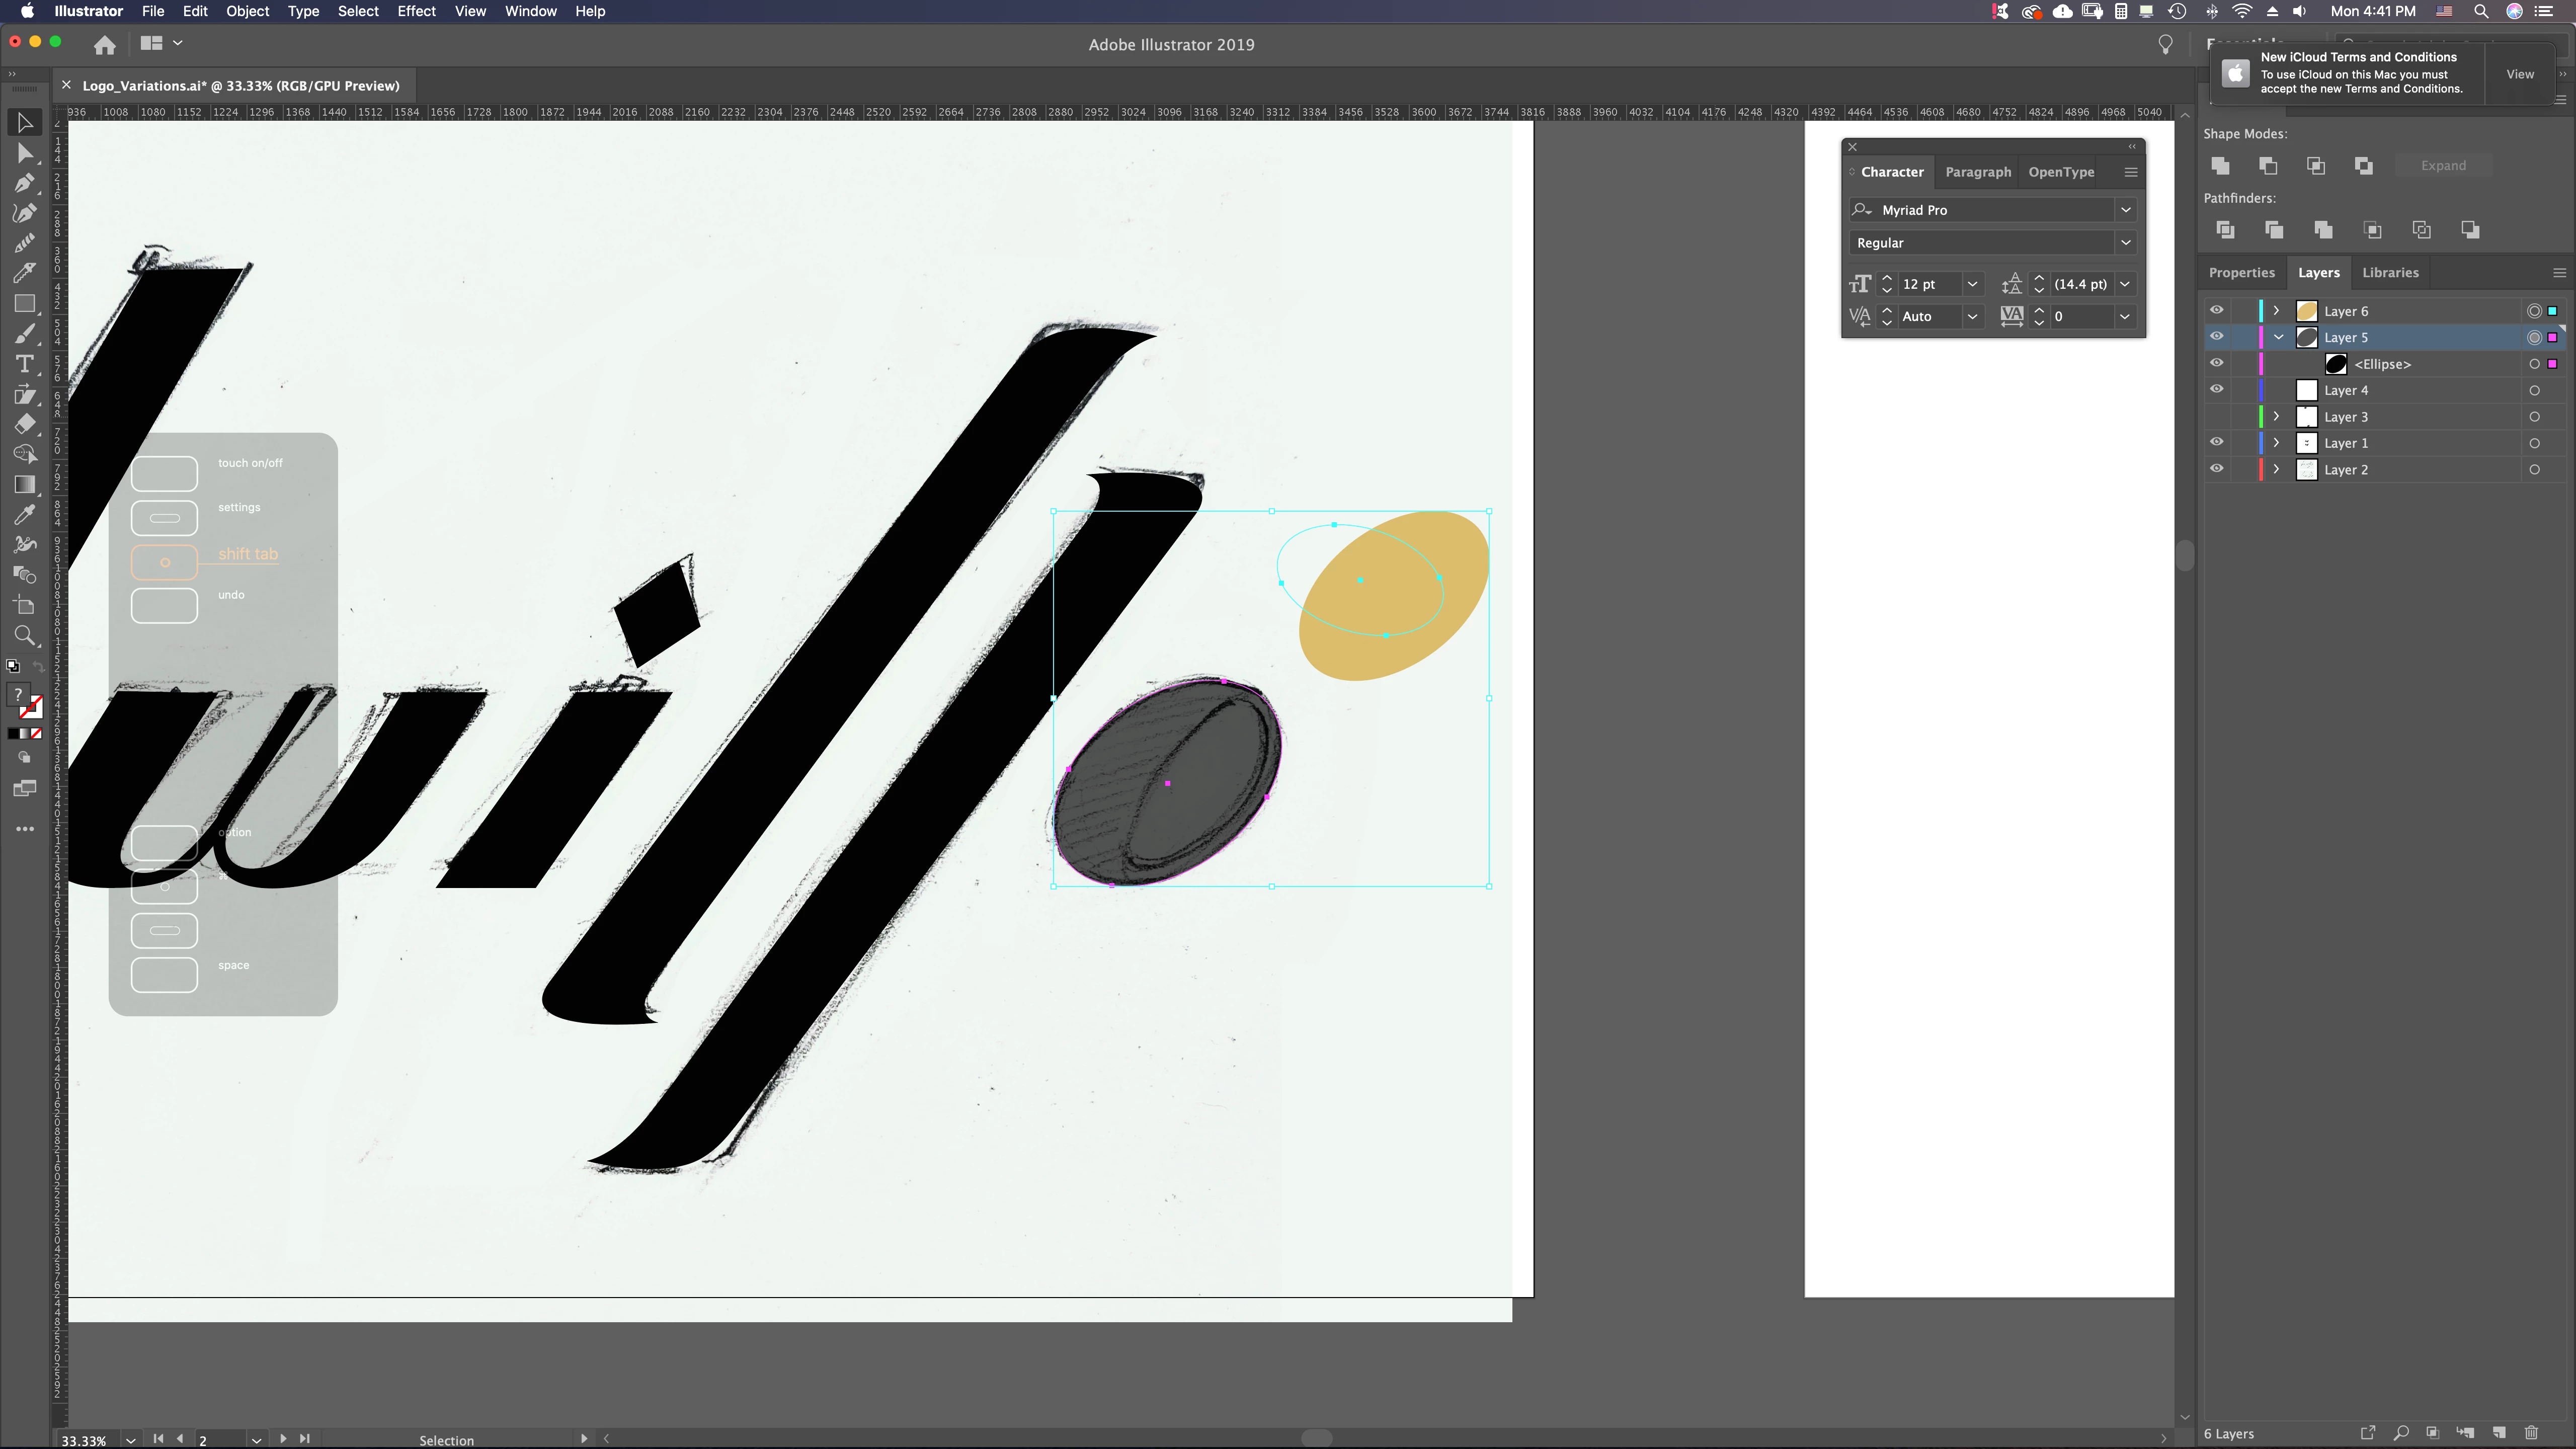Collapse the Layer 5 tree
This screenshot has height=1449, width=2576.
[x=2278, y=338]
